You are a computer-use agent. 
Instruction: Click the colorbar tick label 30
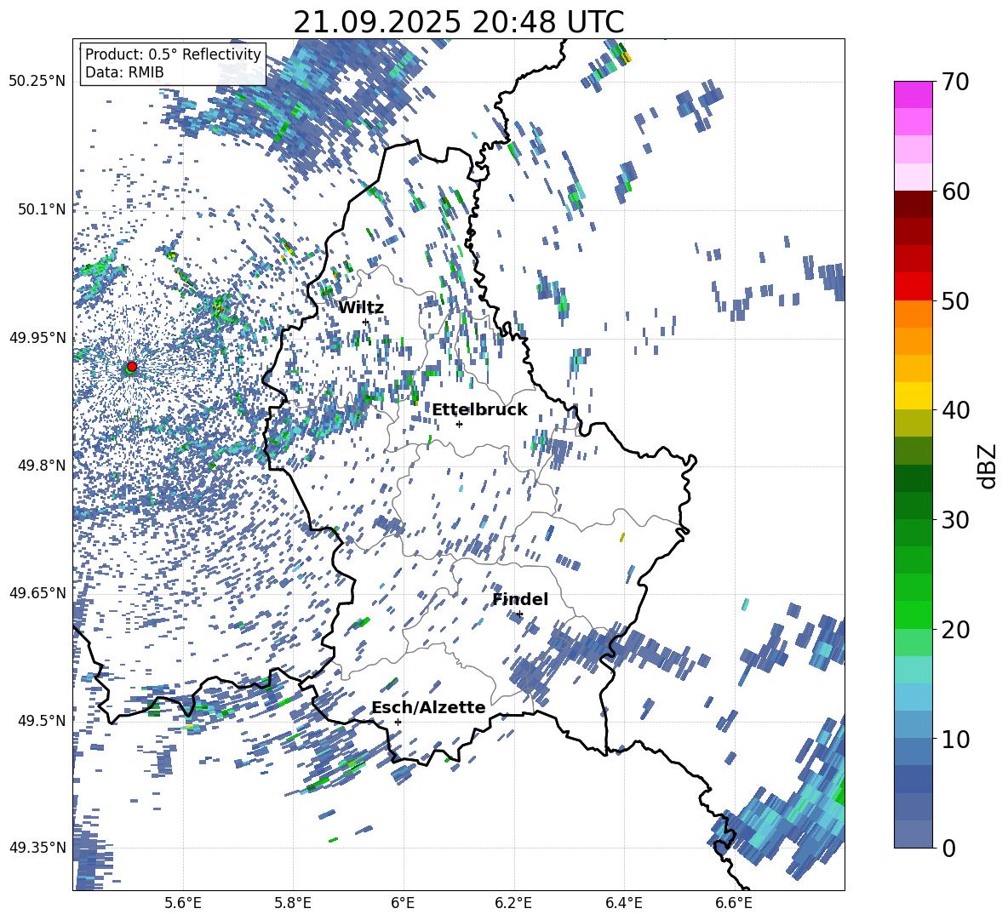pyautogui.click(x=955, y=520)
